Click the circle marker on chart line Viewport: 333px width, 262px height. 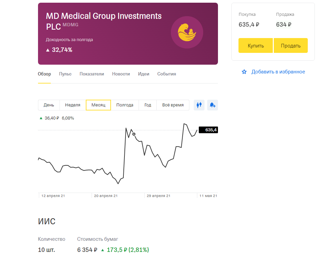tap(134, 134)
